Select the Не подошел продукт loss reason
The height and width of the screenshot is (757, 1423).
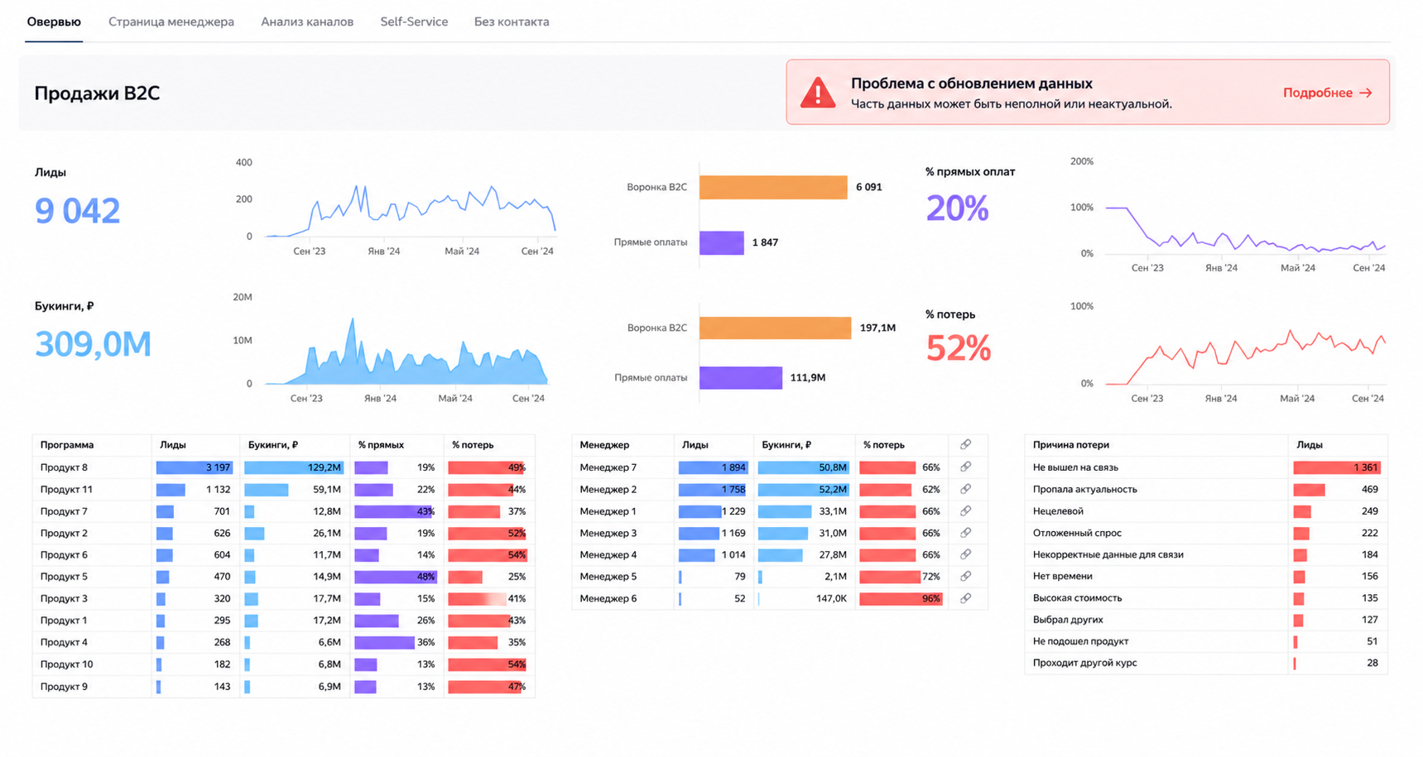tap(1080, 641)
